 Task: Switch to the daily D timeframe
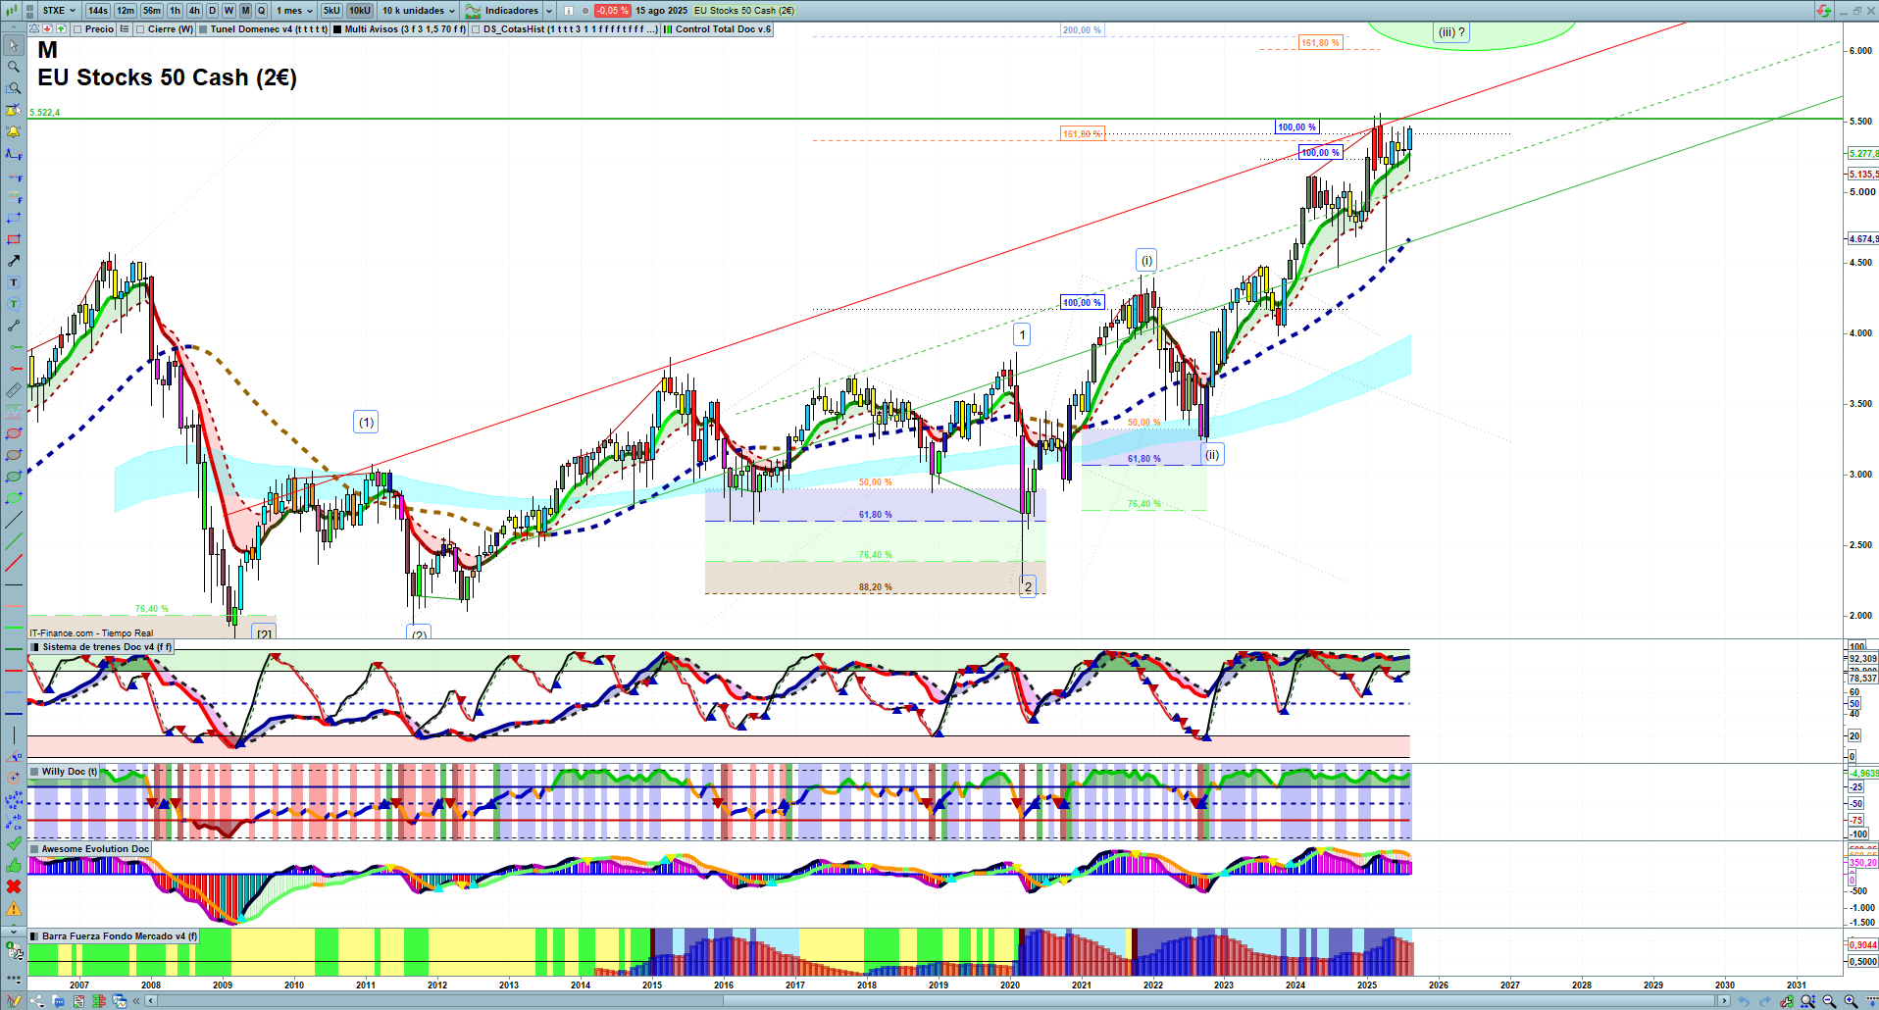[213, 11]
